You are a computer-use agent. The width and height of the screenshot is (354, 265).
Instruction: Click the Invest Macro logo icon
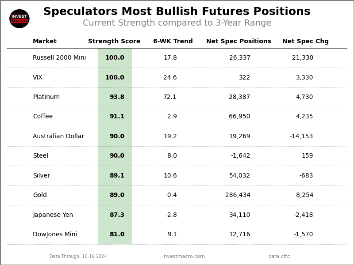click(19, 19)
